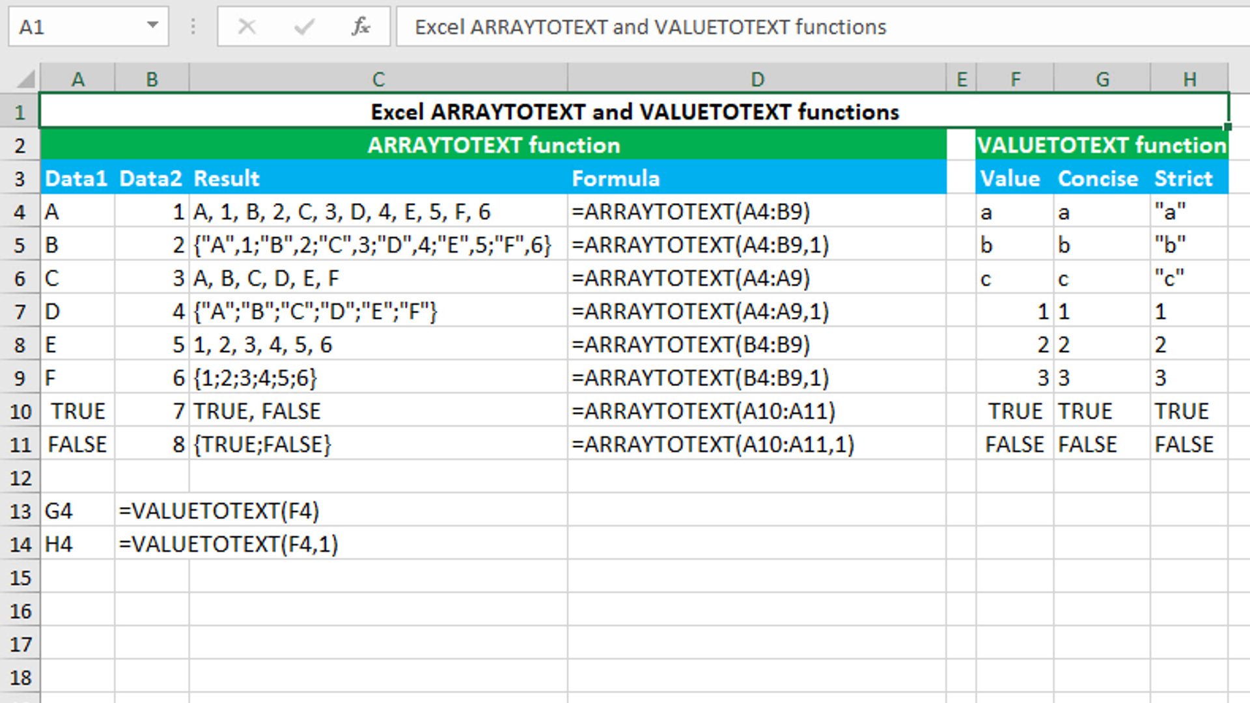Viewport: 1250px width, 703px height.
Task: Click result cell starting '{"A",1;"B",2'
Action: pyautogui.click(x=378, y=245)
